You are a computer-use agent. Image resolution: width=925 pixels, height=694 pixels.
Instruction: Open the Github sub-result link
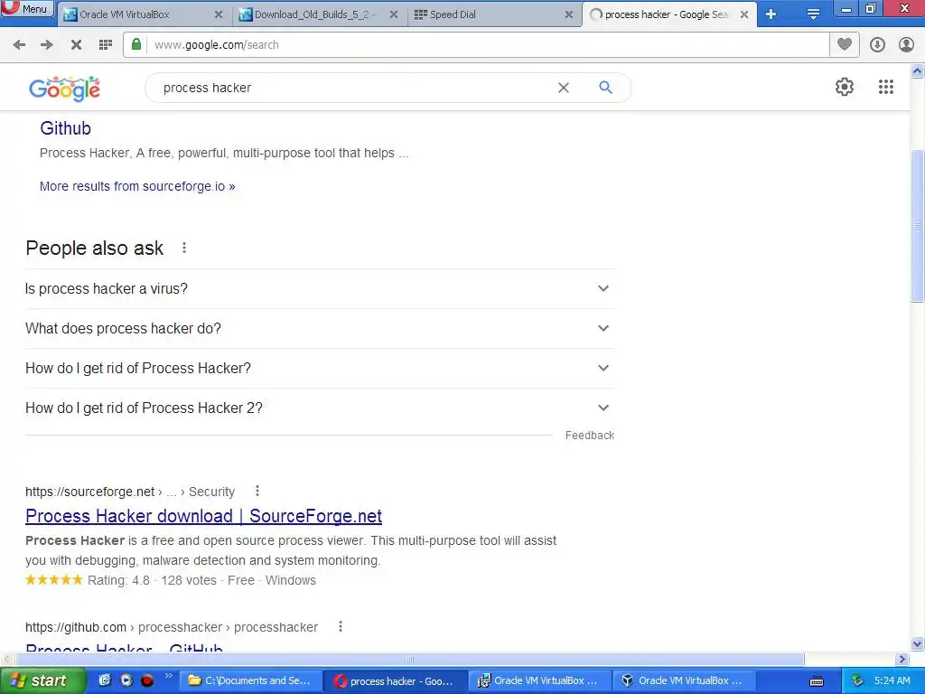coord(65,128)
